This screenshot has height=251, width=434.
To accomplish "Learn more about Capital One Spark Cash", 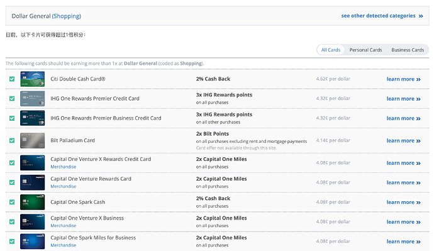I will pos(404,203).
